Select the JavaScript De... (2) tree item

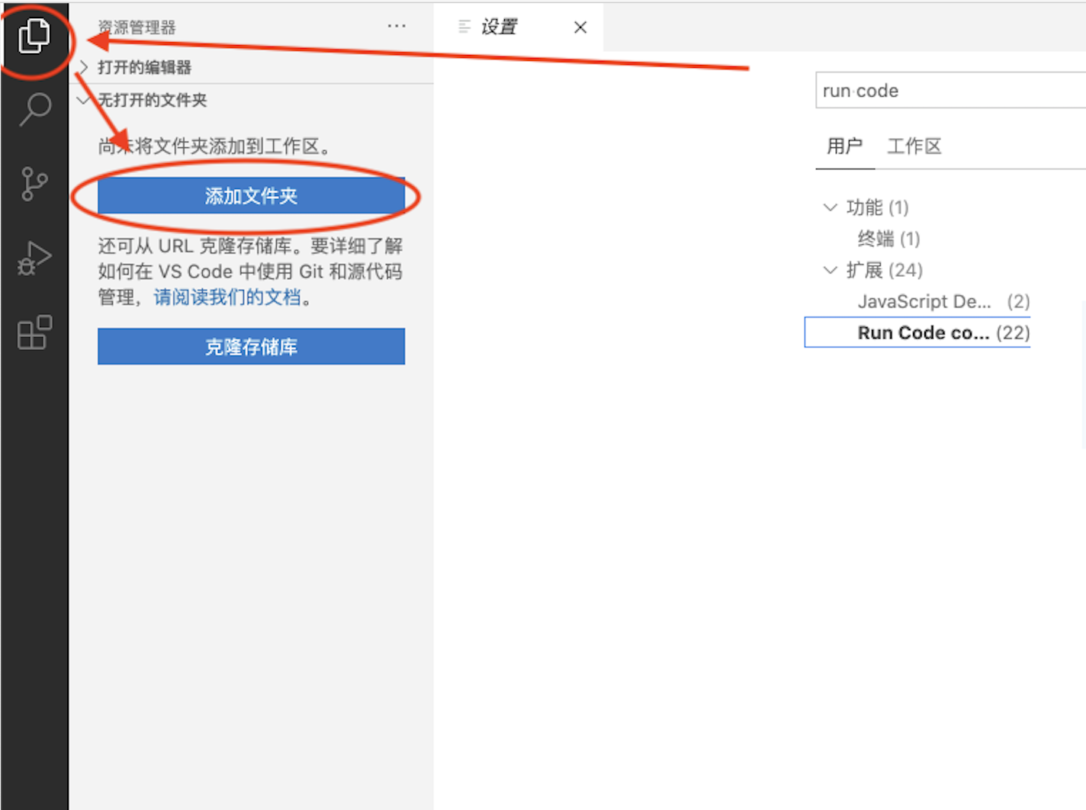tap(943, 301)
